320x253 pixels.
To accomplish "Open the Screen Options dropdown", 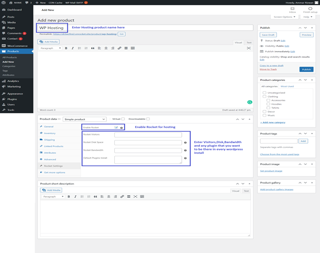I will (x=285, y=17).
